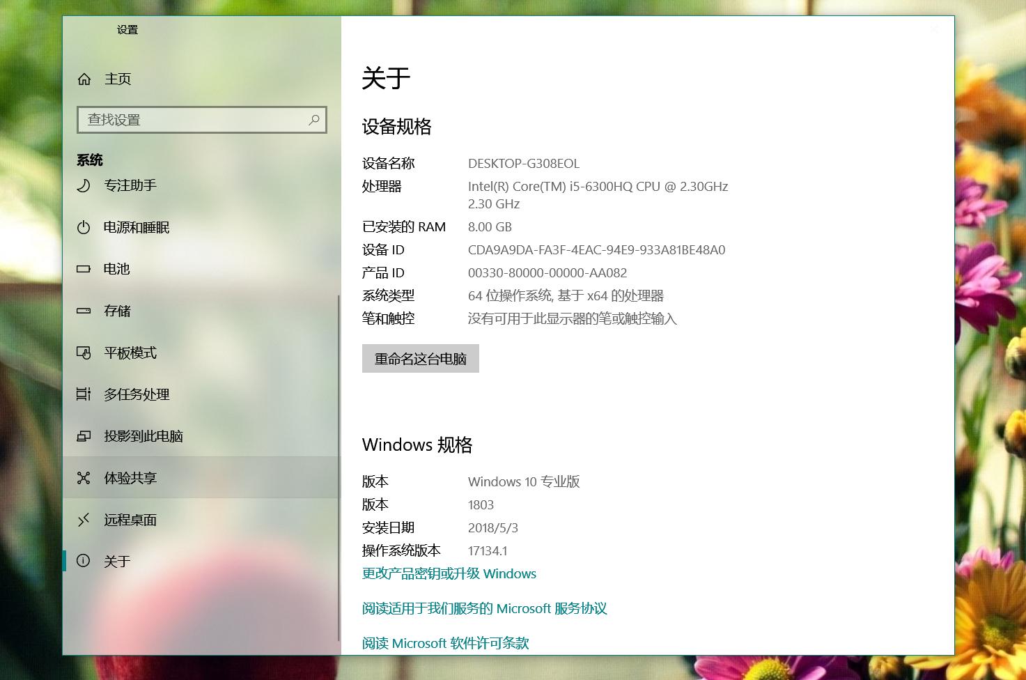
Task: Click the magnifier icon in search box
Action: pyautogui.click(x=313, y=120)
